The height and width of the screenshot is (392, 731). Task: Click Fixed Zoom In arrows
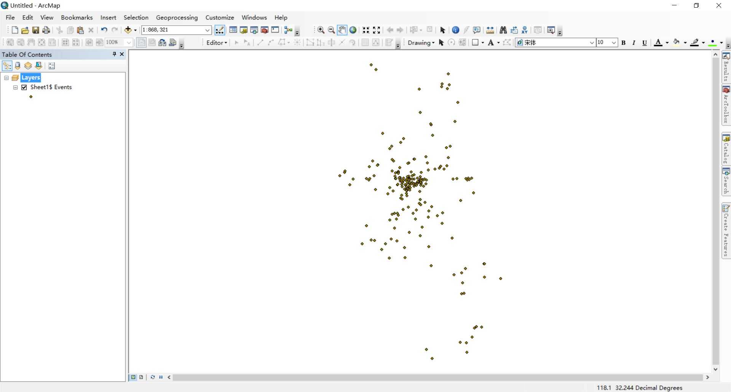pyautogui.click(x=366, y=30)
